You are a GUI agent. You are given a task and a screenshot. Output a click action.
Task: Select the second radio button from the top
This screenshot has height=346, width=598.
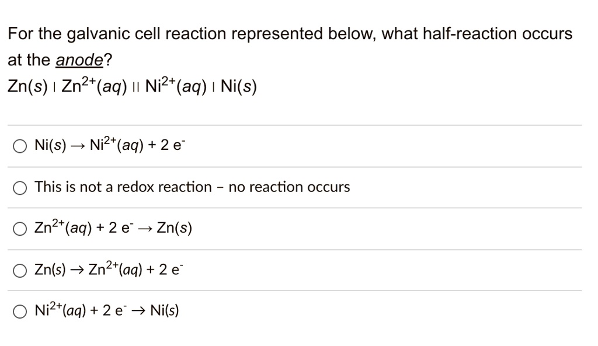[x=19, y=187]
